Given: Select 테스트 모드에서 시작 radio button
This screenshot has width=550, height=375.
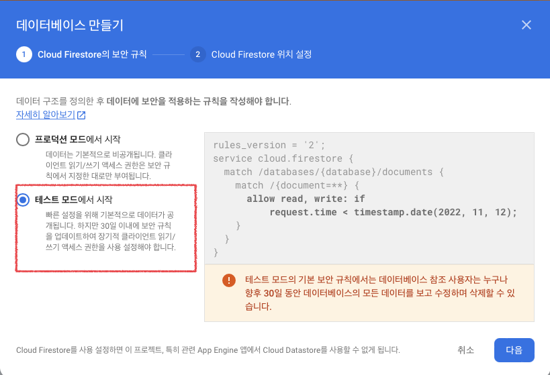Looking at the screenshot, I should (23, 200).
